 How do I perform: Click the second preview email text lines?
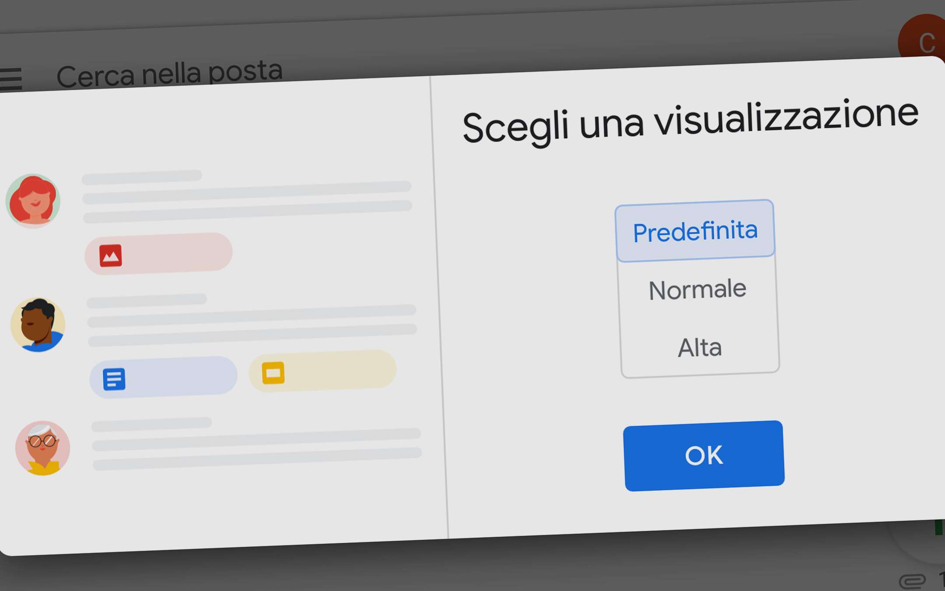coord(252,320)
